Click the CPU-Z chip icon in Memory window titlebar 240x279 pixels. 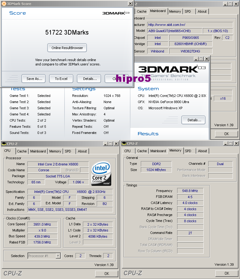pyautogui.click(x=124, y=144)
